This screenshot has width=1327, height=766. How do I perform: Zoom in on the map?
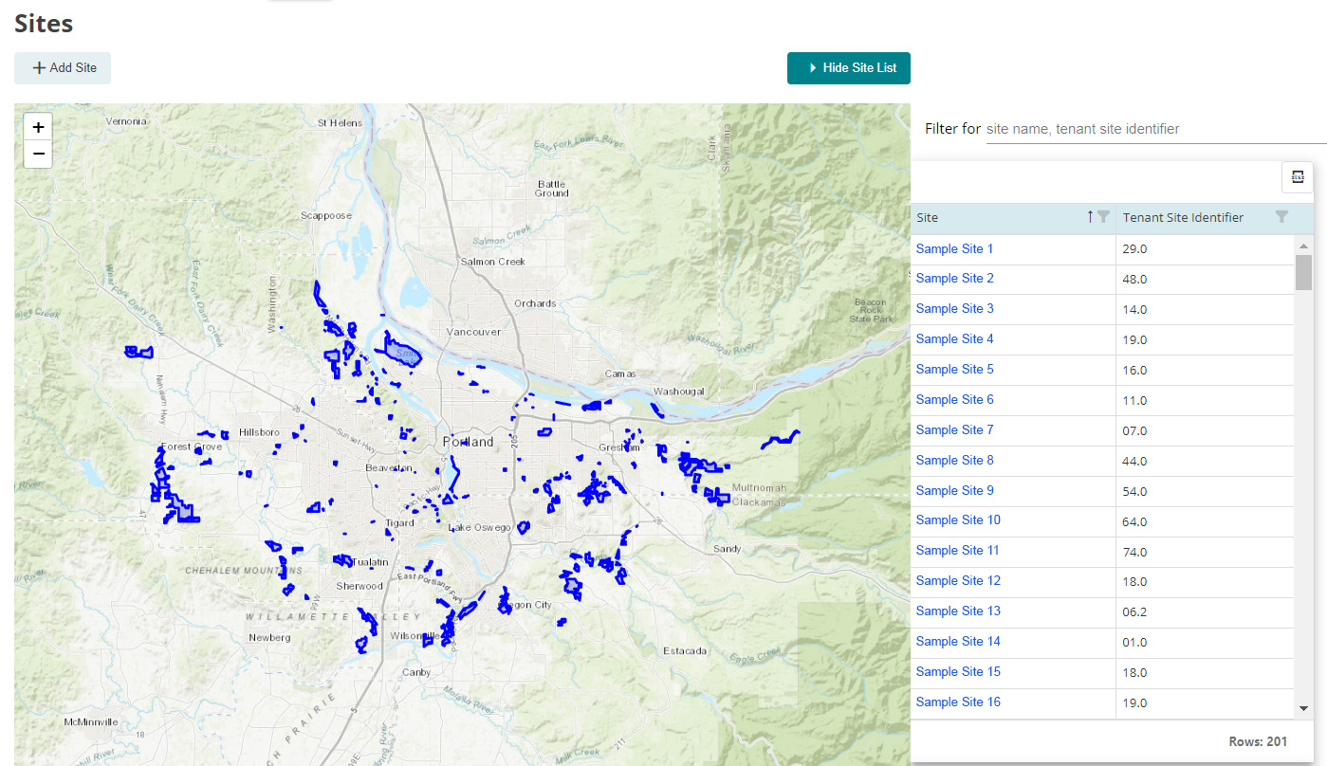pos(38,127)
